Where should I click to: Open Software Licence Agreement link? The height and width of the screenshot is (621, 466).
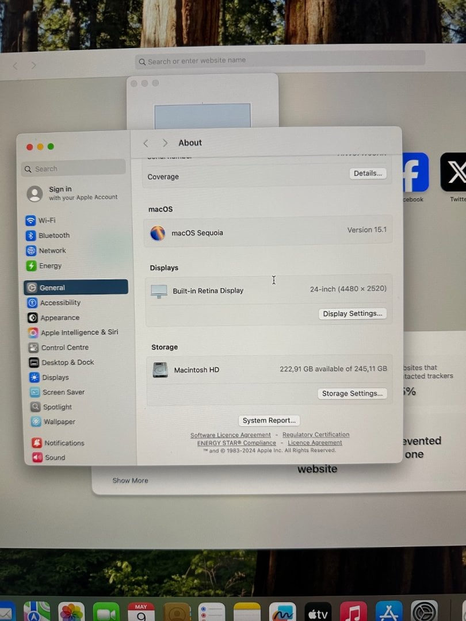tap(231, 435)
